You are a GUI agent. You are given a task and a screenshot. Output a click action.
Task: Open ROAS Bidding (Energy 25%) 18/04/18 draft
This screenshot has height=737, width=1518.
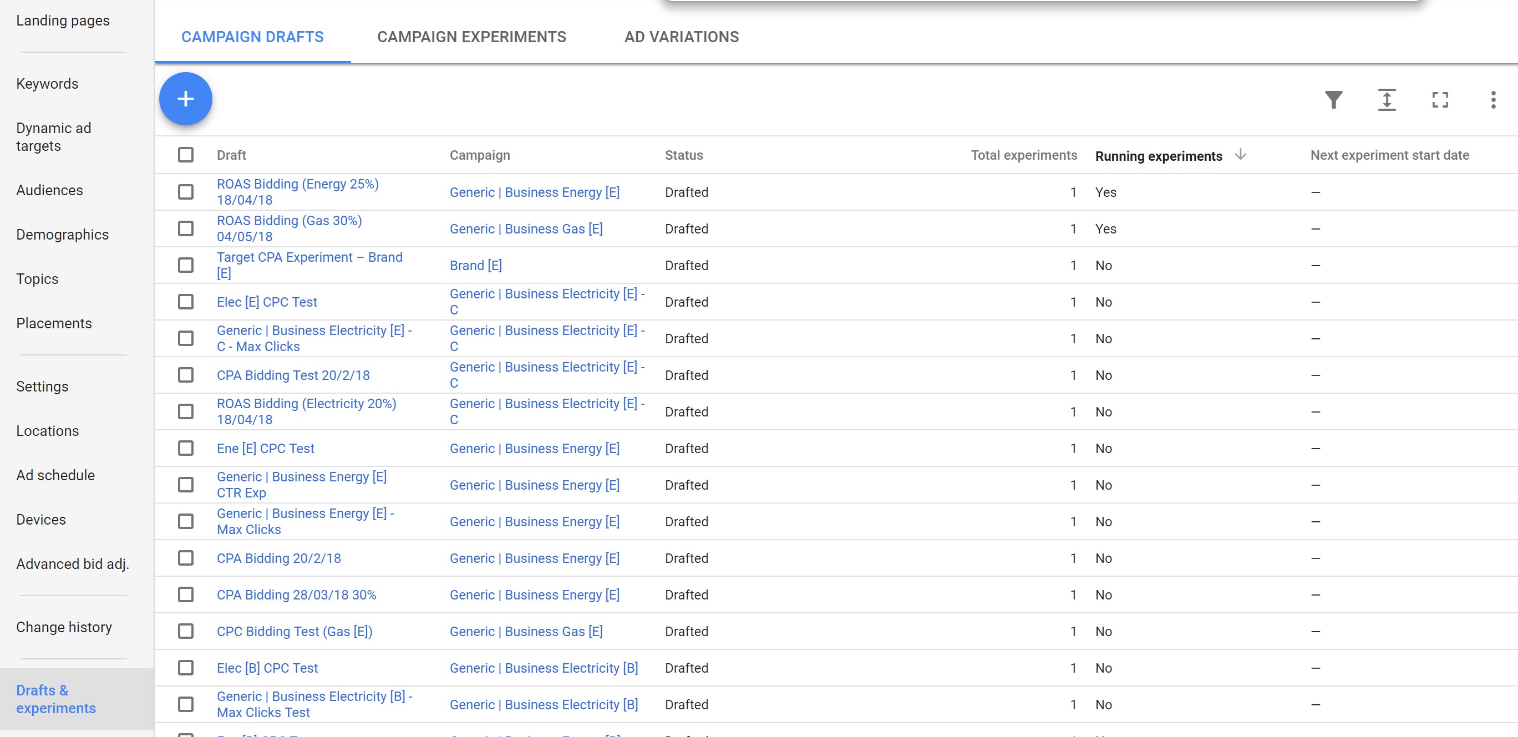point(298,192)
